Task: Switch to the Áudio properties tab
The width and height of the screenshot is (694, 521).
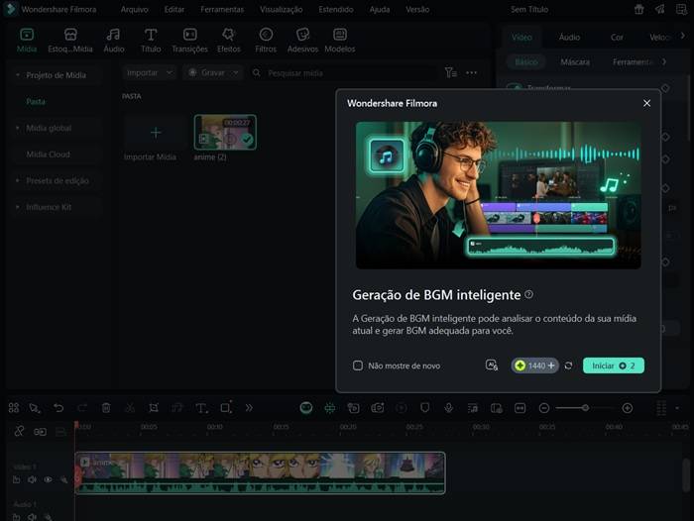Action: [x=569, y=38]
